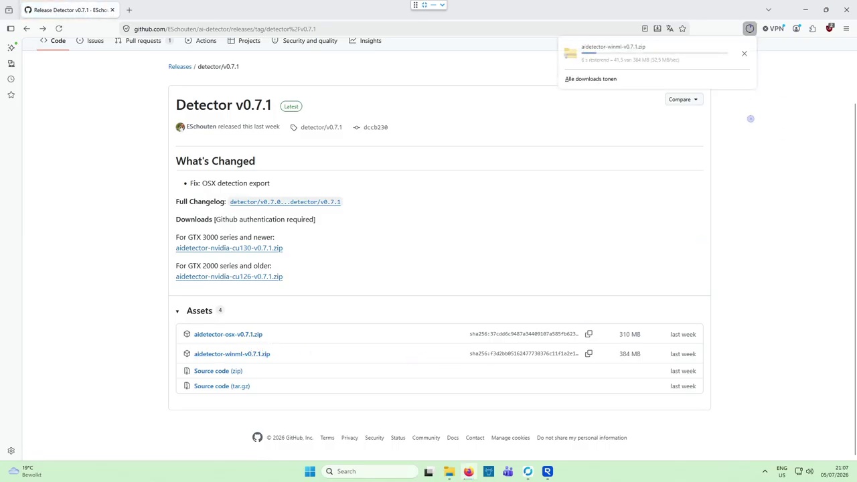Copy sha256 of aidetector-winml asset
Screen dimensions: 857x482
(589, 353)
